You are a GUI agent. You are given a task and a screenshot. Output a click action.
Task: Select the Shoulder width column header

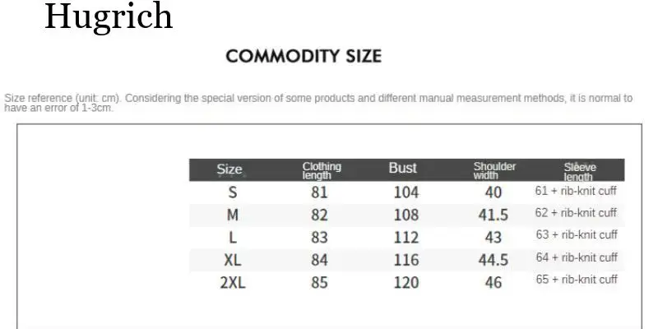click(x=494, y=170)
